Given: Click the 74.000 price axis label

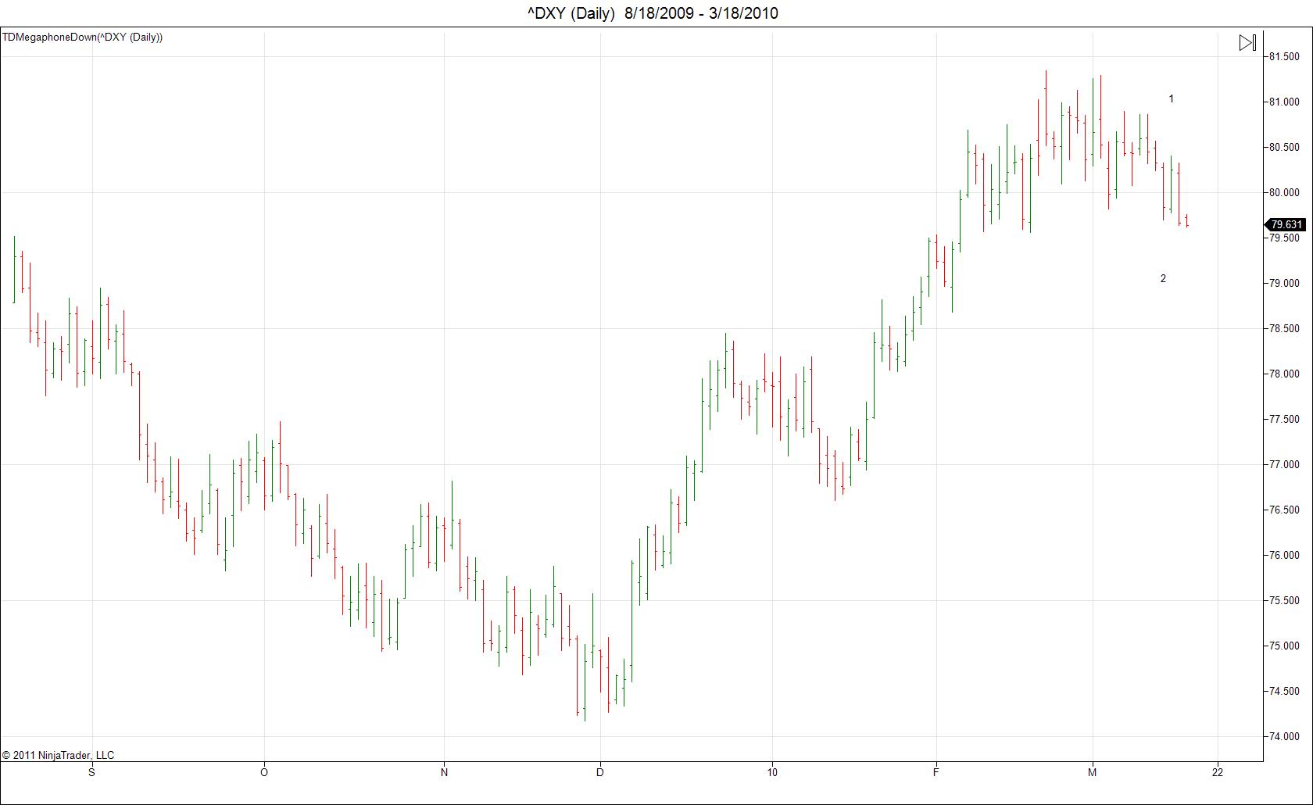Looking at the screenshot, I should [1284, 736].
